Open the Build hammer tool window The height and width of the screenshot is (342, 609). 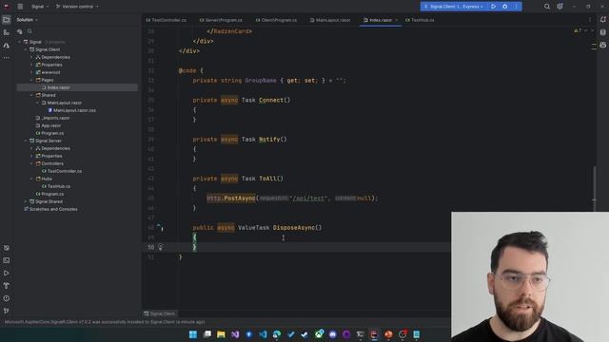tap(7, 286)
